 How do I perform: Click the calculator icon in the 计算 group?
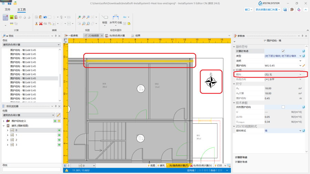6,17
